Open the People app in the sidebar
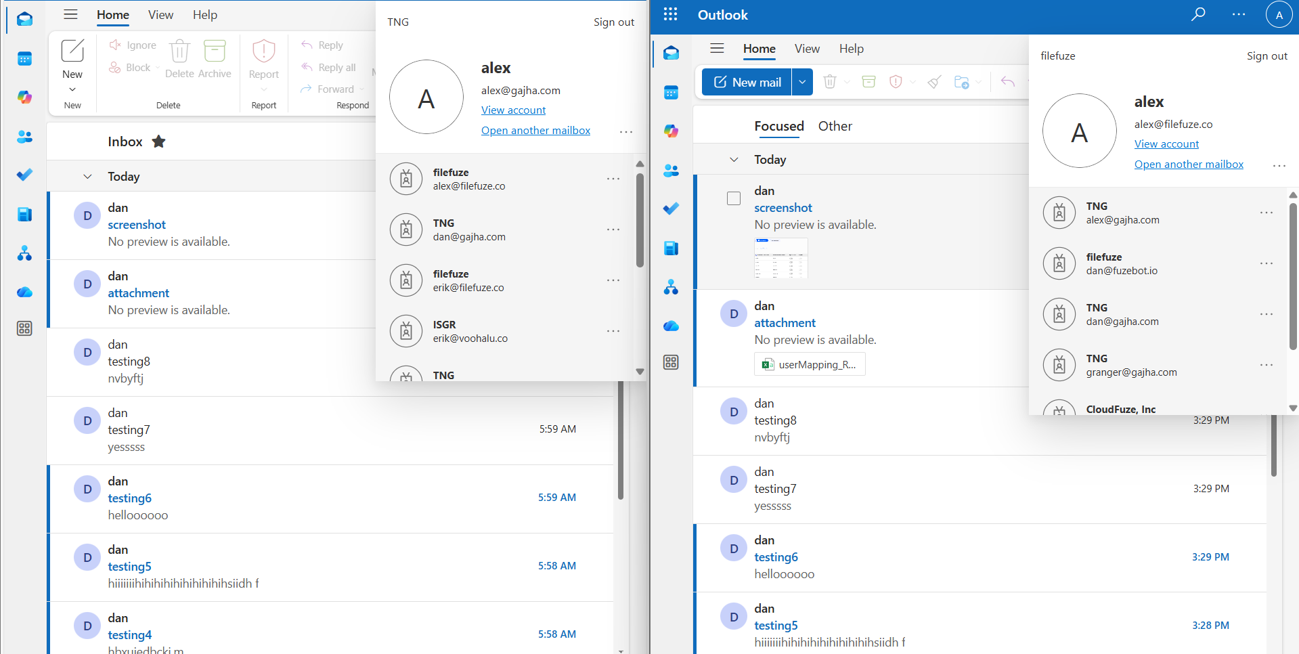Screen dimensions: 1299x654 (24, 137)
